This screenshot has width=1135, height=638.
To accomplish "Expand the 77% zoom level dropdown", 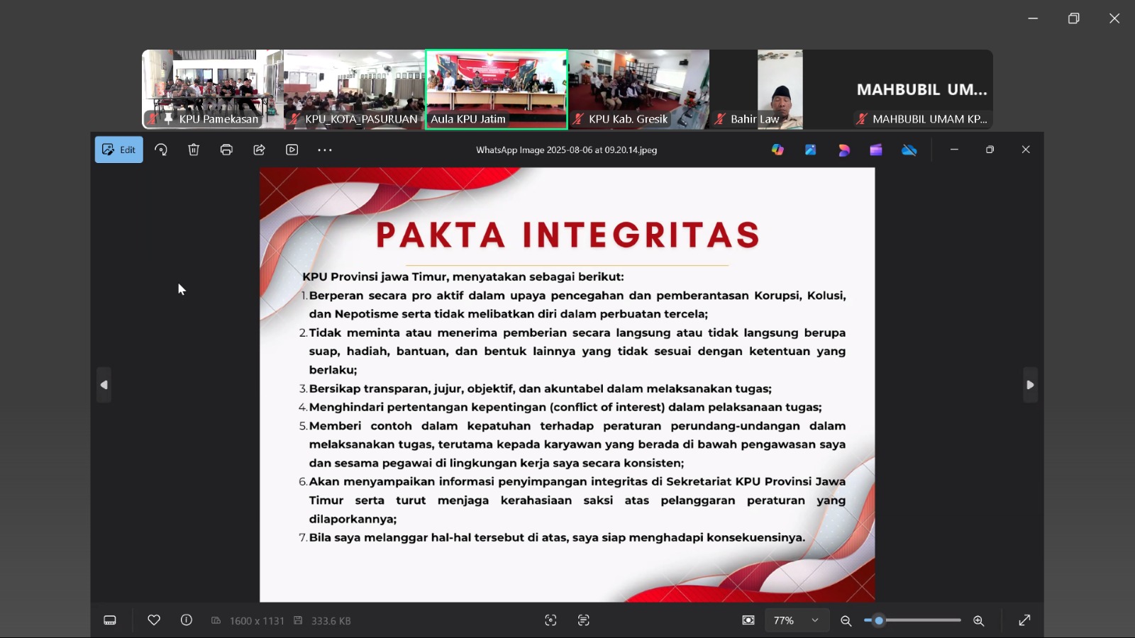I will point(815,620).
